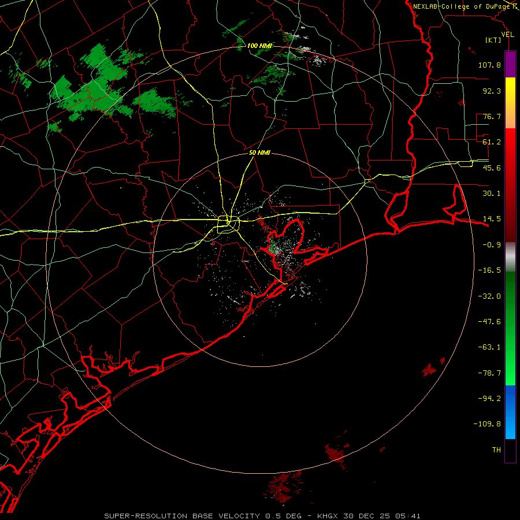520x520 pixels.
Task: Click the "[KT]" units label
Action: (493, 40)
